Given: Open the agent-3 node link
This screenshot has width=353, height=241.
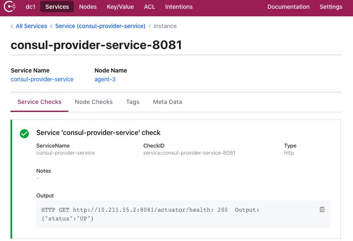Looking at the screenshot, I should [x=105, y=79].
